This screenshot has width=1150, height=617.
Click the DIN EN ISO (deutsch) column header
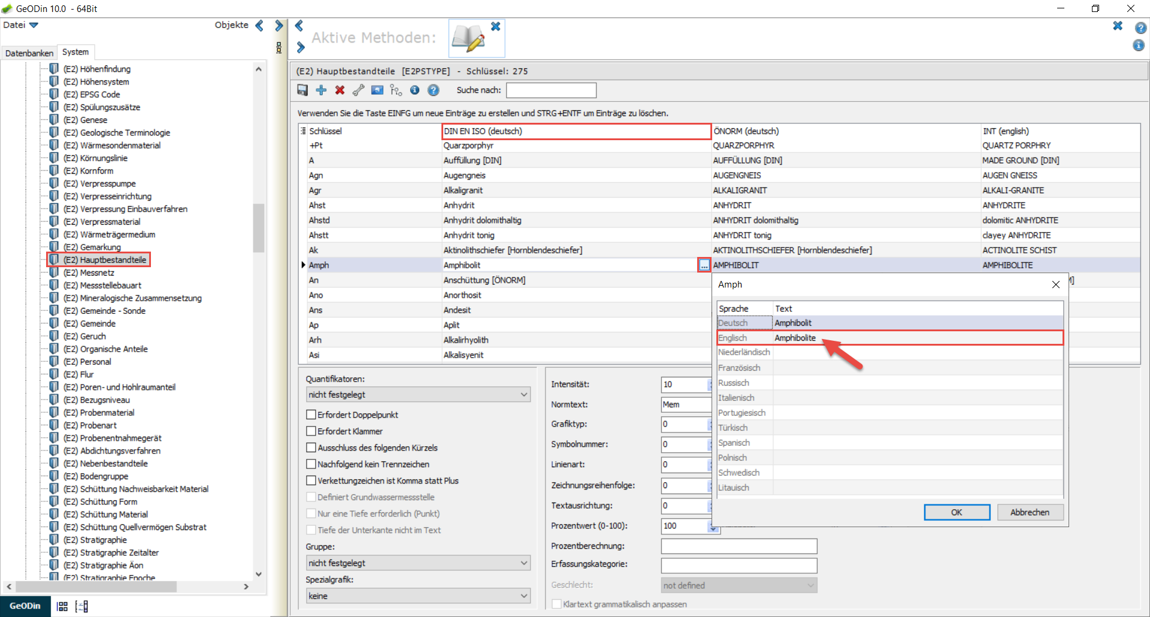[576, 131]
